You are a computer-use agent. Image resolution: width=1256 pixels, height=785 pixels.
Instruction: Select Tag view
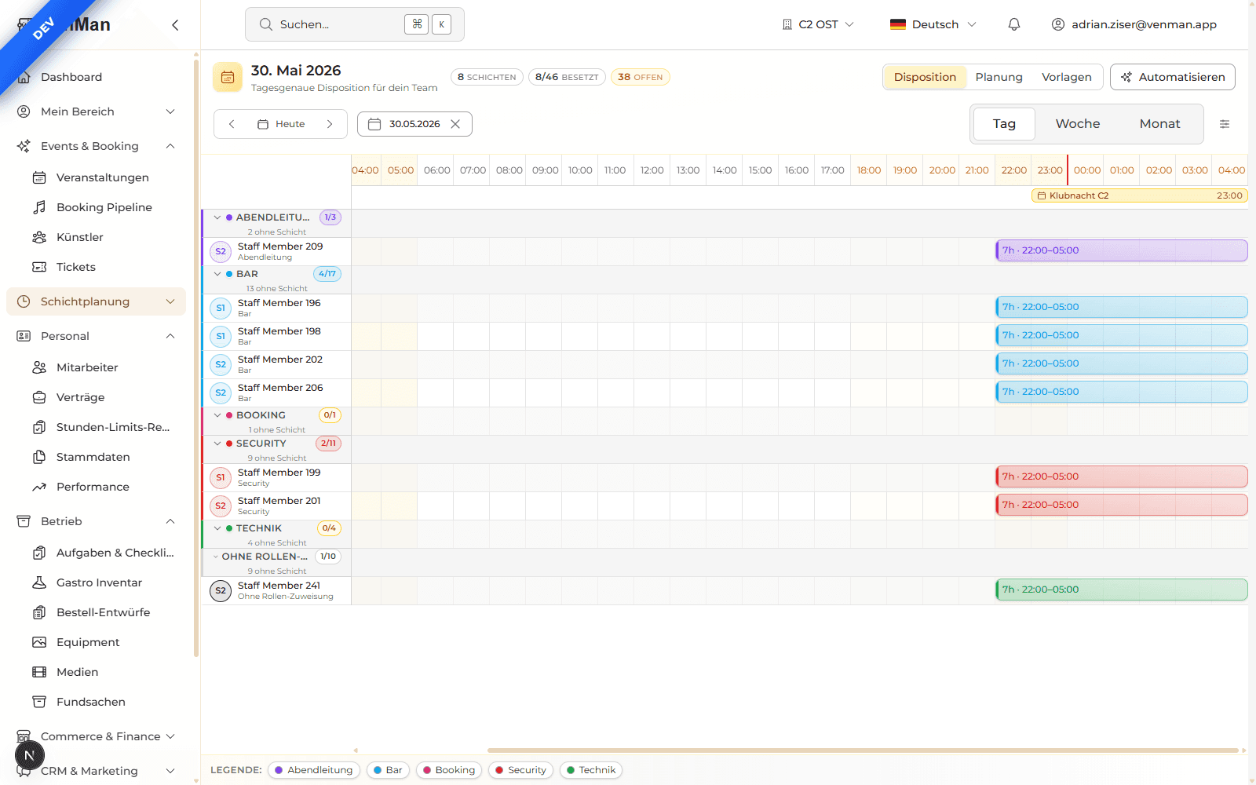1004,124
